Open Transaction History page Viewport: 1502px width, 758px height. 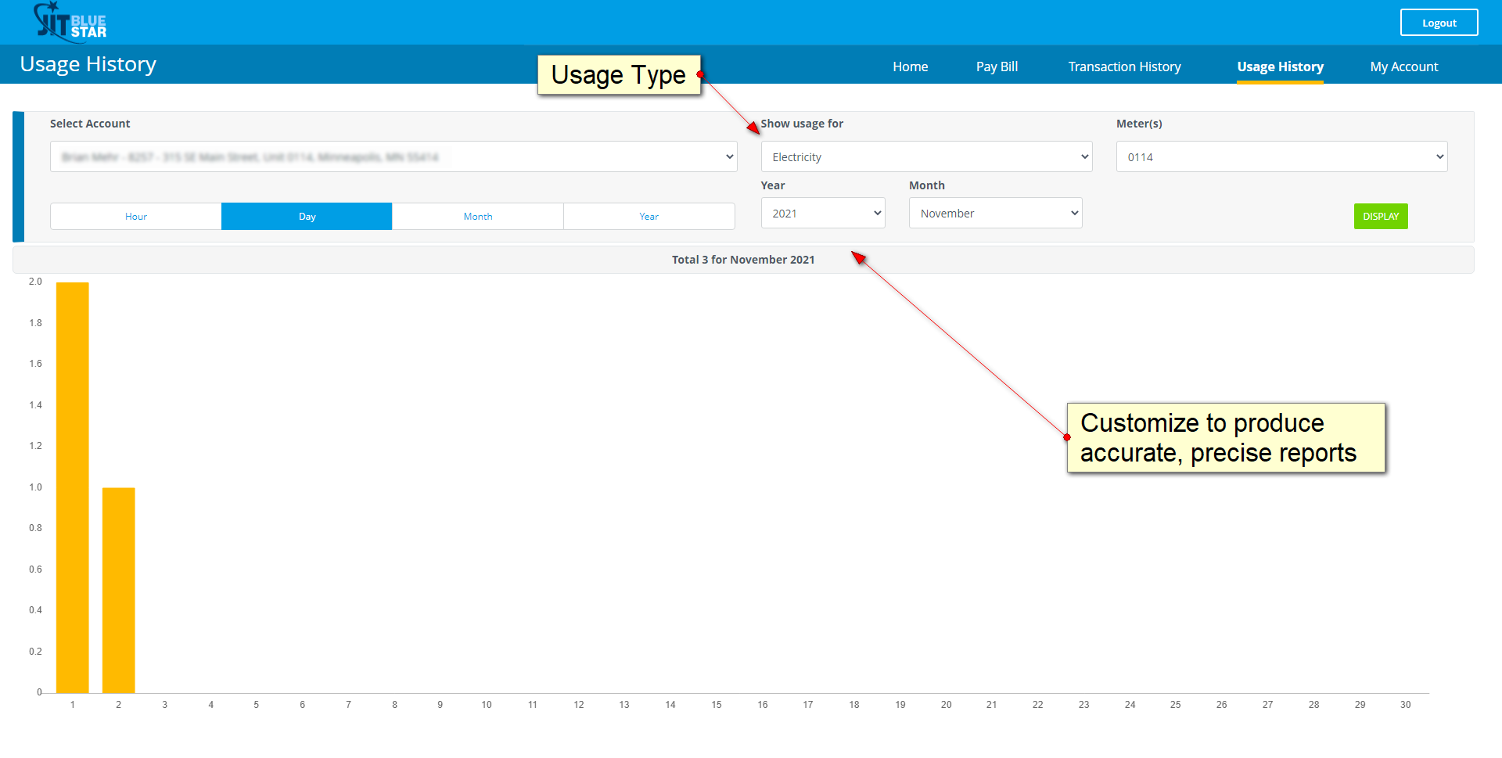pyautogui.click(x=1124, y=66)
